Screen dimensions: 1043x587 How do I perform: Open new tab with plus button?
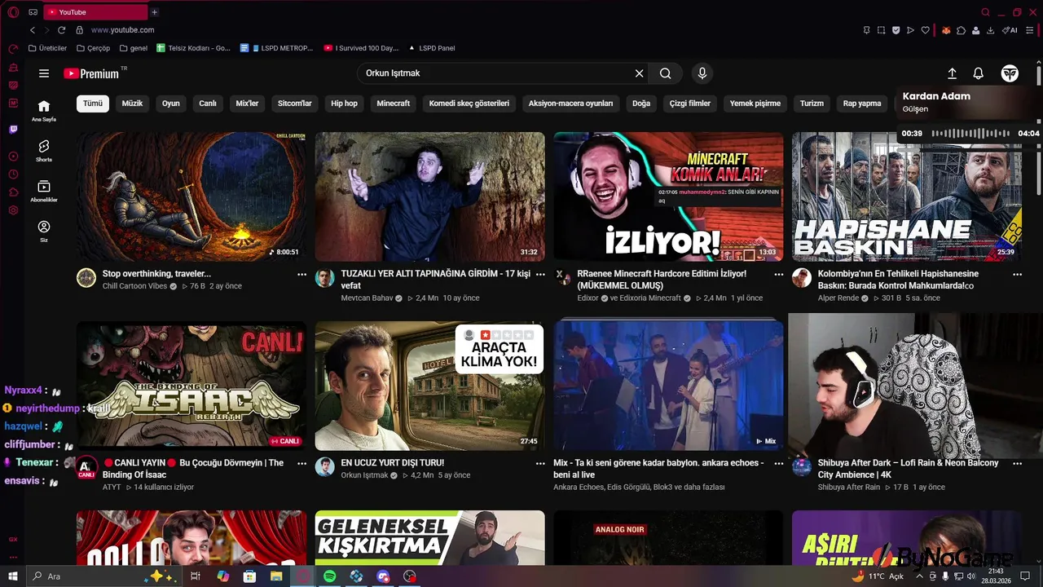coord(154,12)
